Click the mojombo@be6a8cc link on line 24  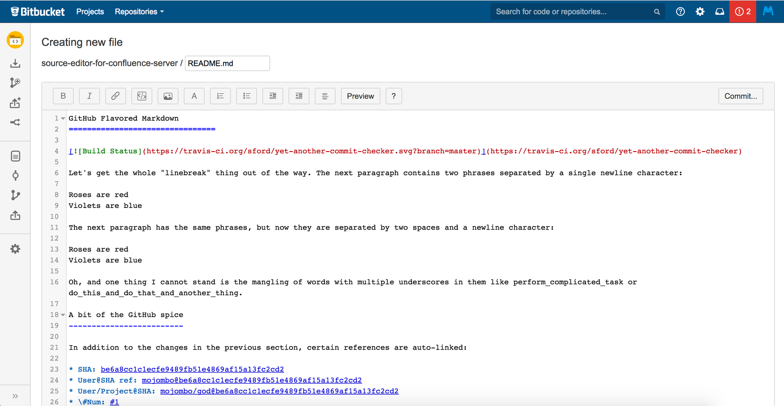(x=252, y=380)
